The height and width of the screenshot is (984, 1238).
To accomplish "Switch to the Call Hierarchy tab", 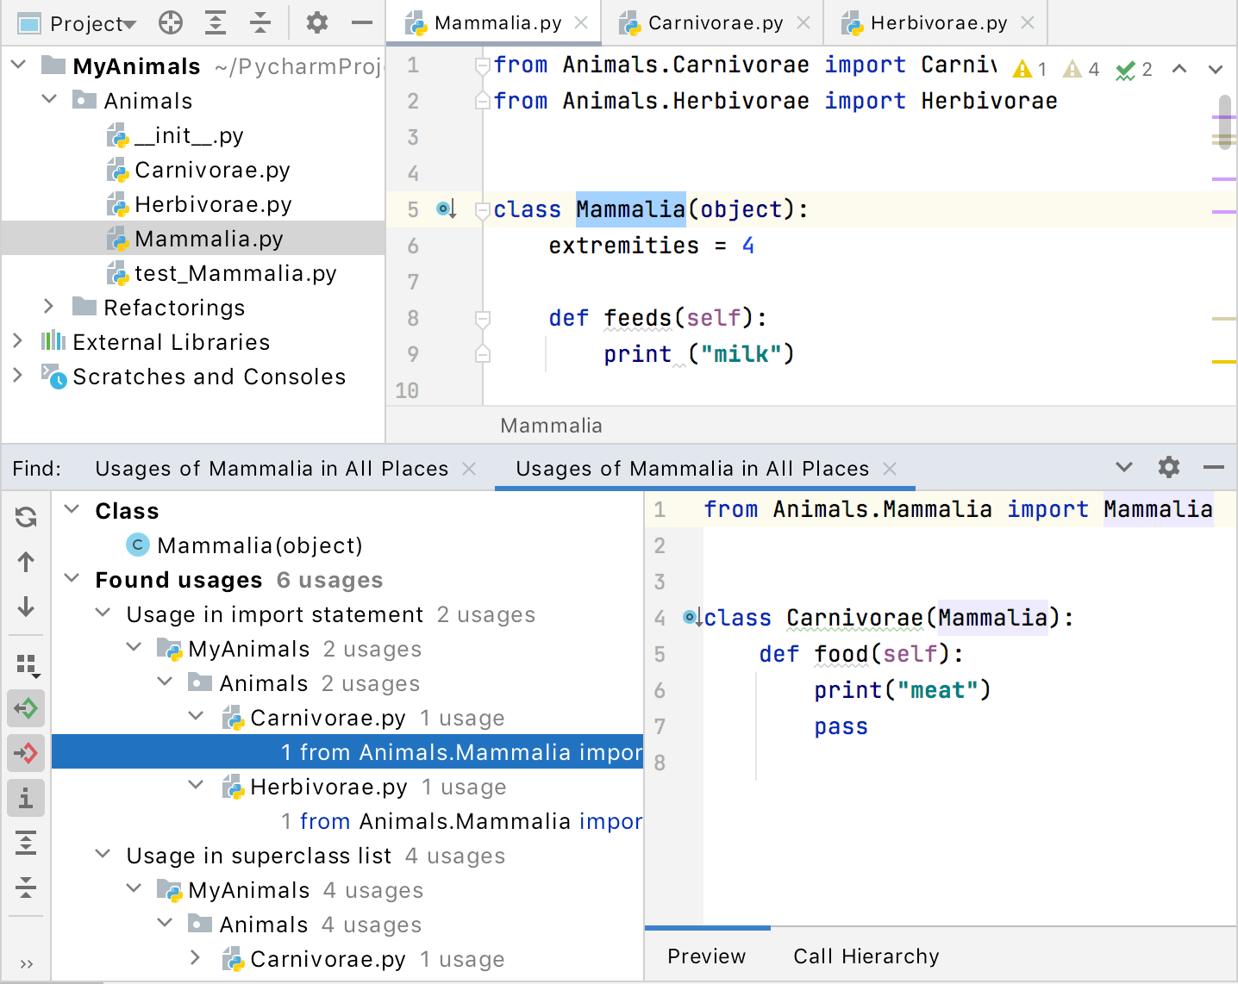I will (x=866, y=956).
